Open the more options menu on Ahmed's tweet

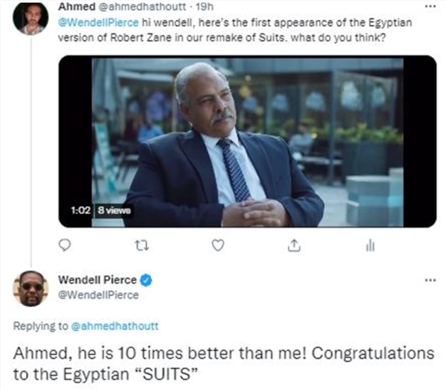[x=429, y=8]
